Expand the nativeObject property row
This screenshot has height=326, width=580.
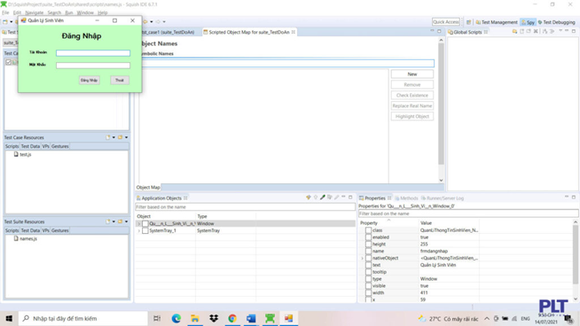click(363, 258)
